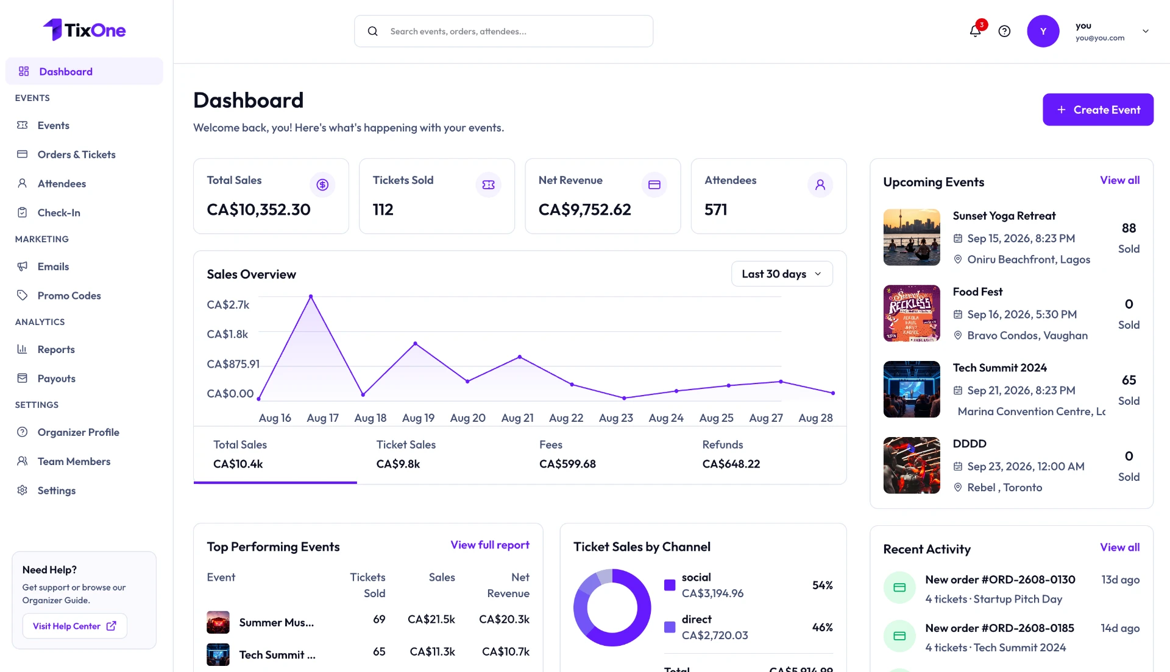Open DDDD event thumbnail
The width and height of the screenshot is (1170, 672).
[912, 466]
